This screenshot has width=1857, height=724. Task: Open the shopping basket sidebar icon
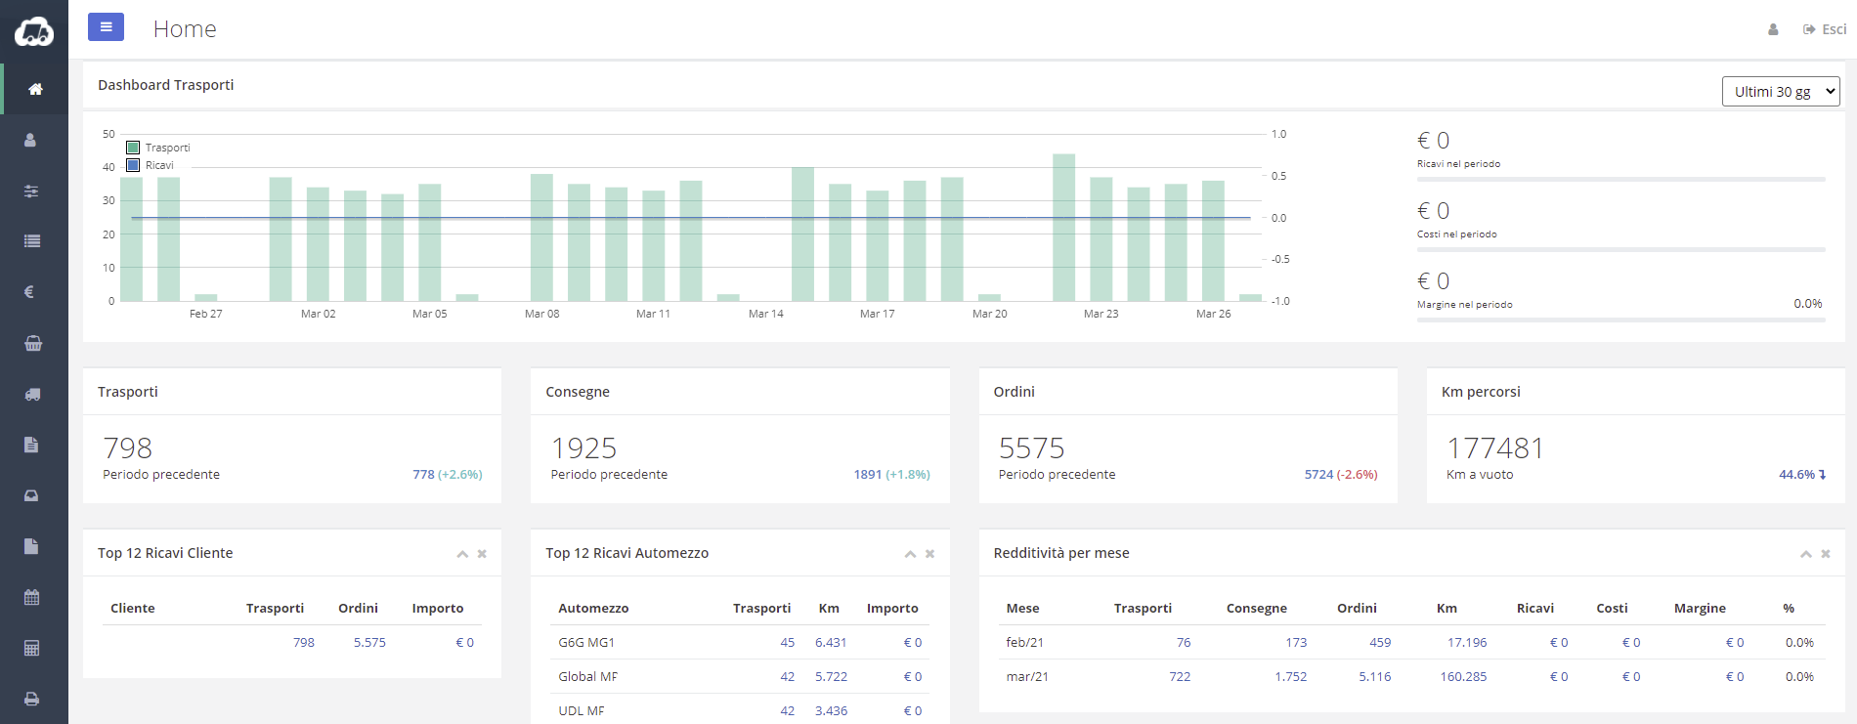(x=33, y=343)
